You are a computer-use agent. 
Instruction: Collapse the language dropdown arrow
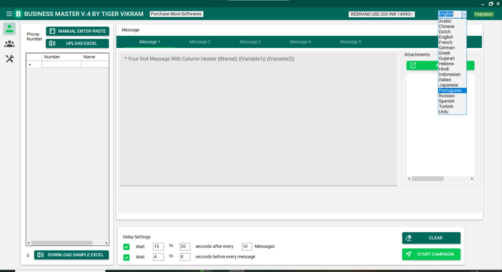464,14
